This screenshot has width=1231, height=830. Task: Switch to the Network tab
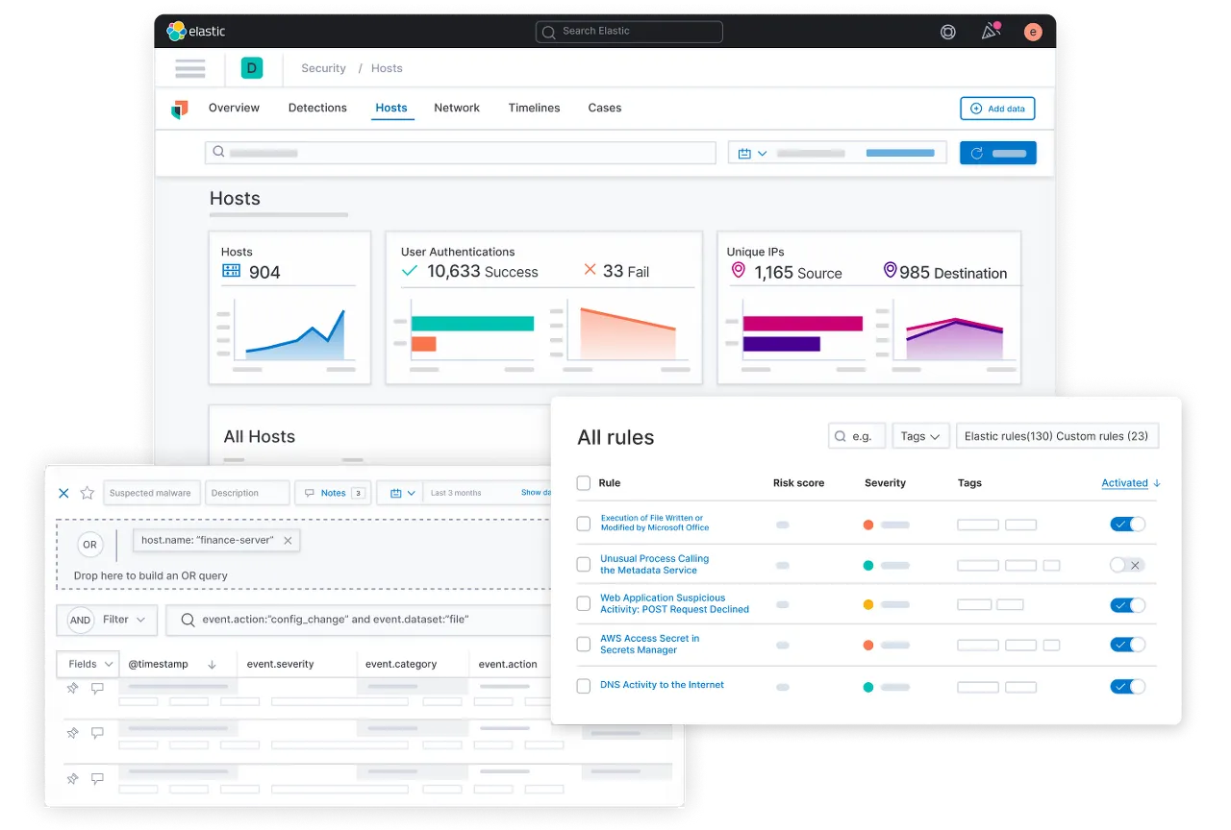(x=457, y=108)
